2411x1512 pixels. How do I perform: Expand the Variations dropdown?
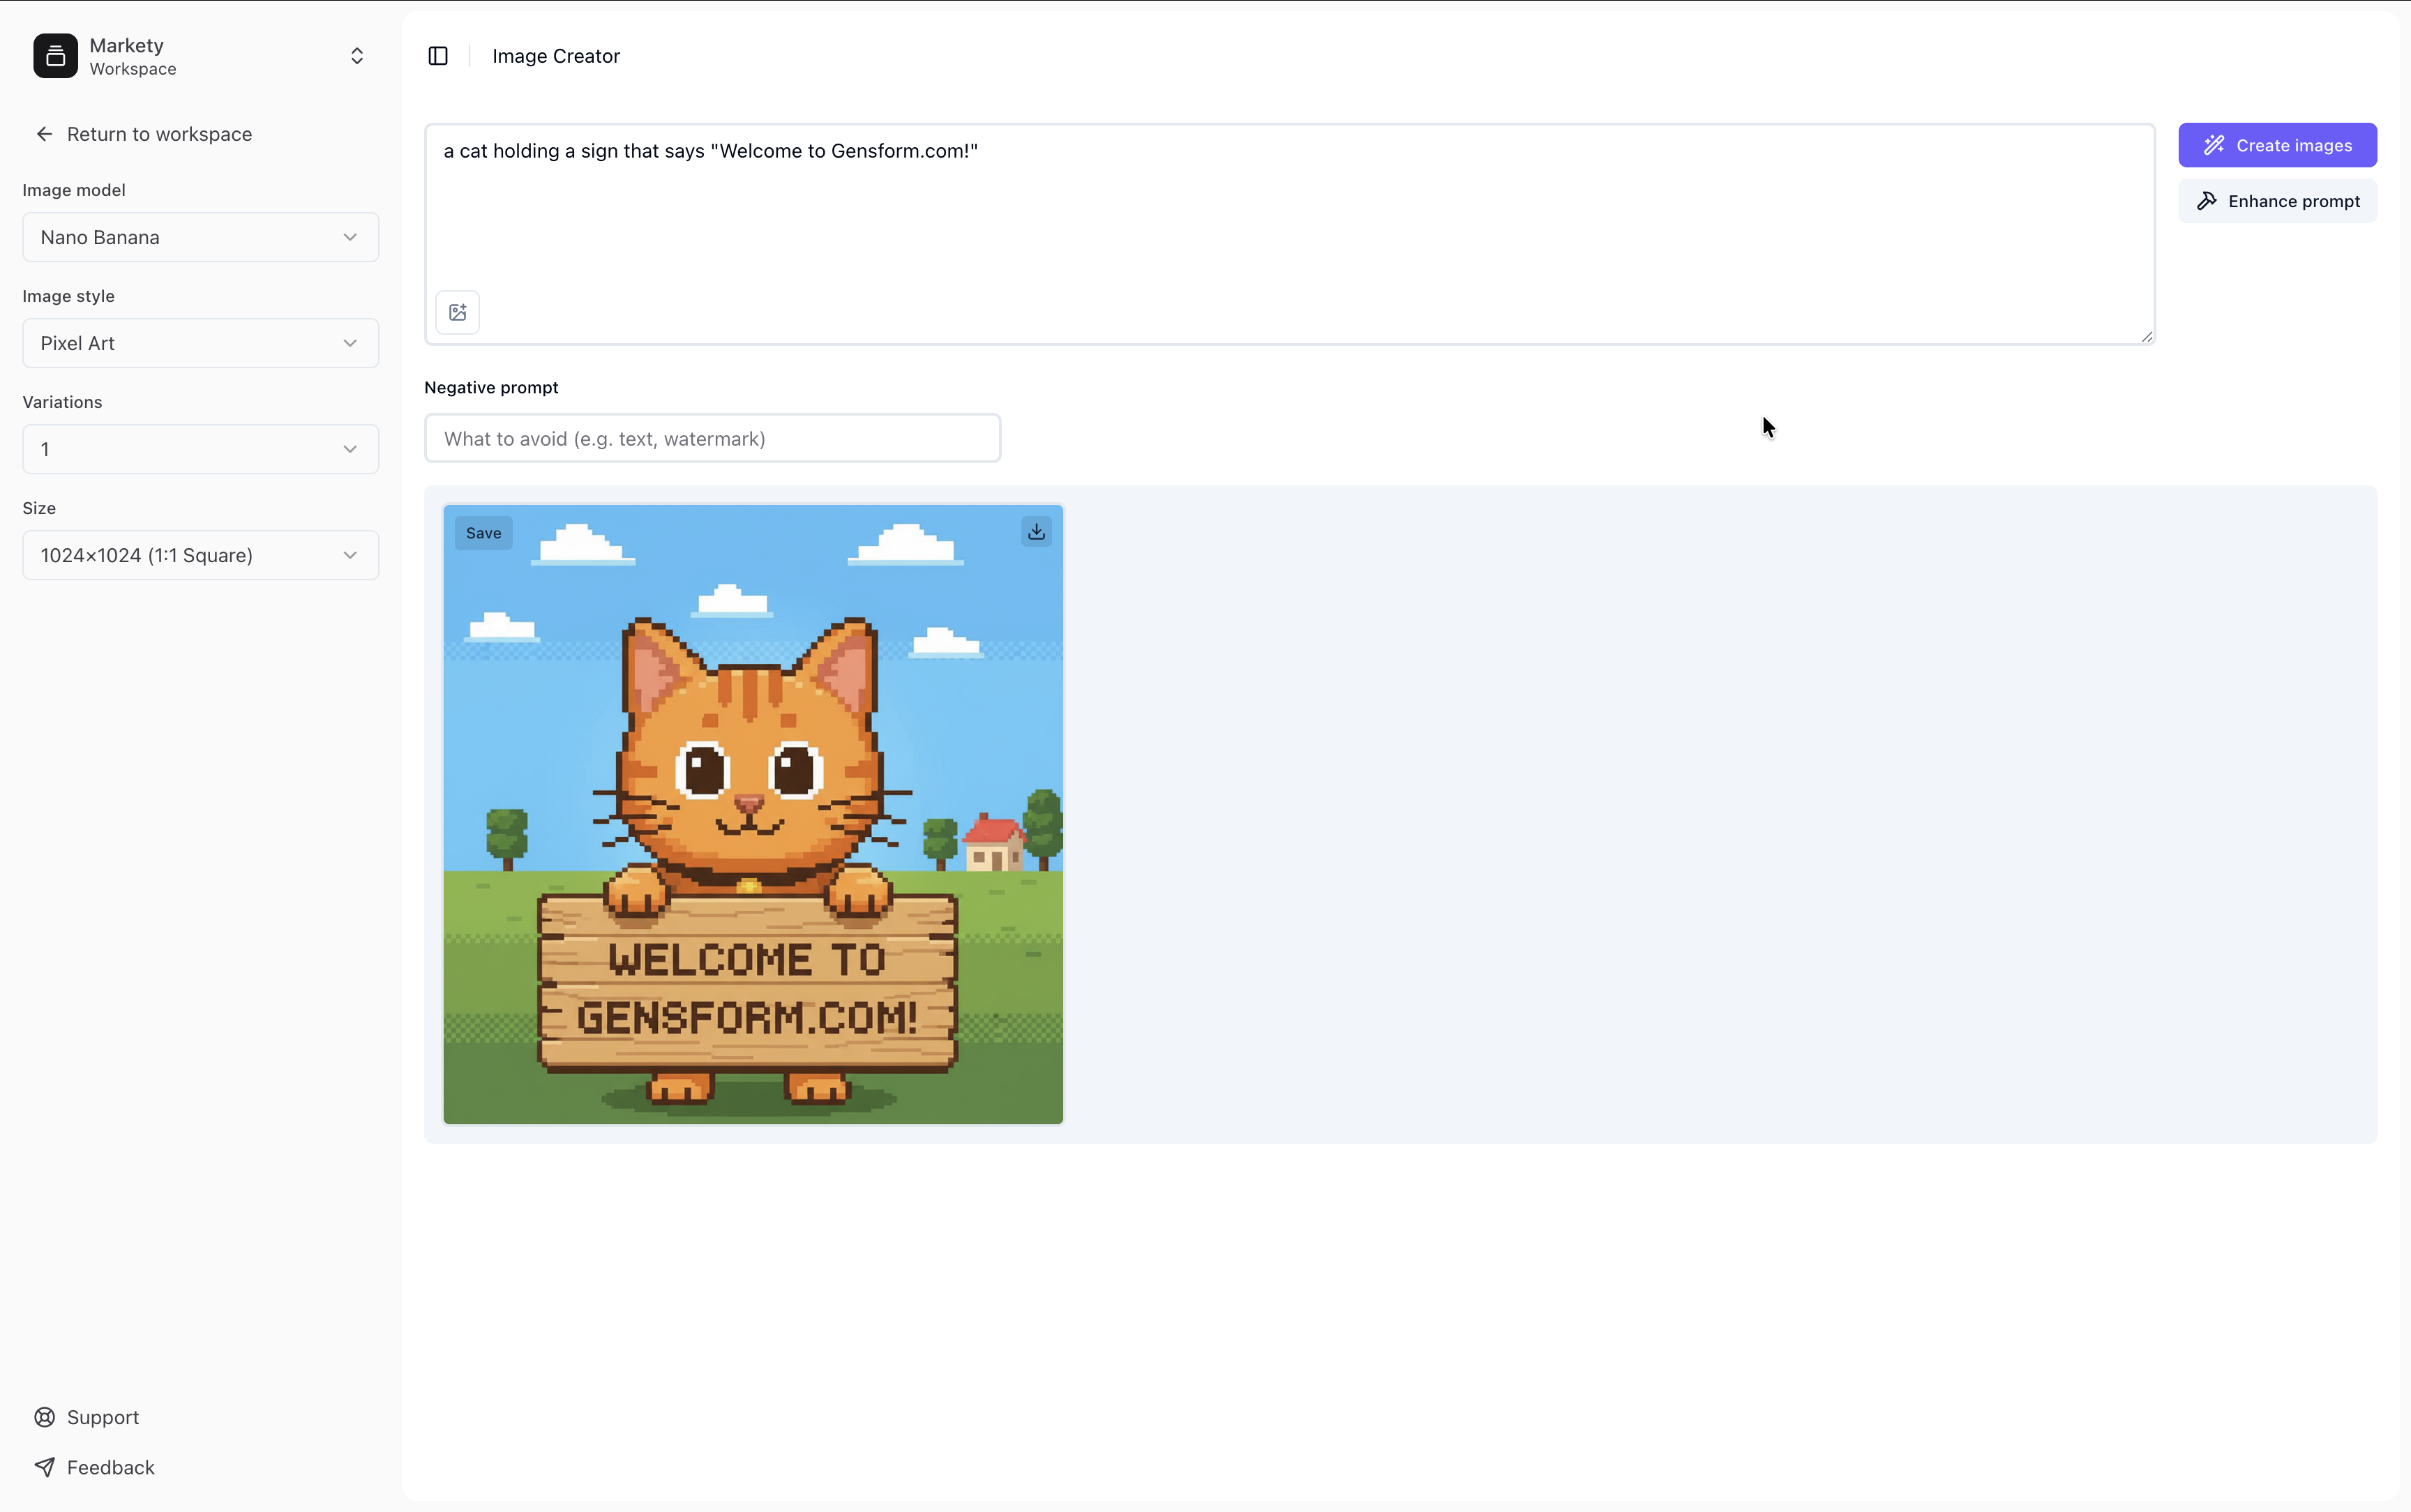[x=199, y=449]
